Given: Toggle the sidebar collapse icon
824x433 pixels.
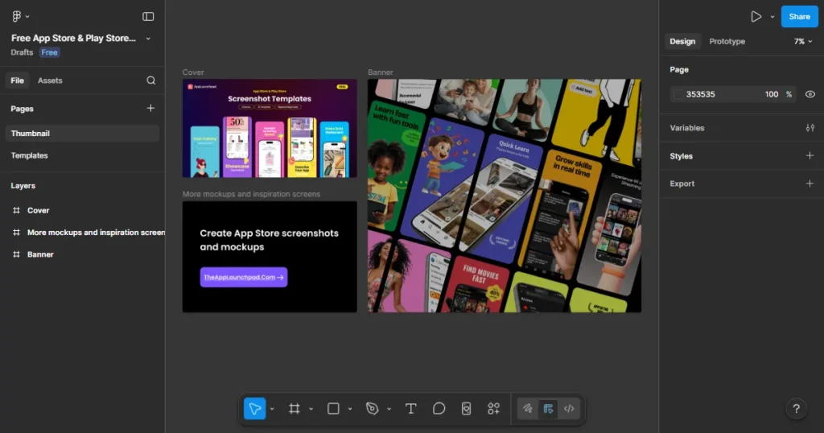Looking at the screenshot, I should [x=148, y=16].
